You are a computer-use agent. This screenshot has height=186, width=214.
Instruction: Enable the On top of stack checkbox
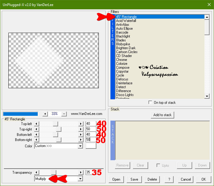pos(150,103)
